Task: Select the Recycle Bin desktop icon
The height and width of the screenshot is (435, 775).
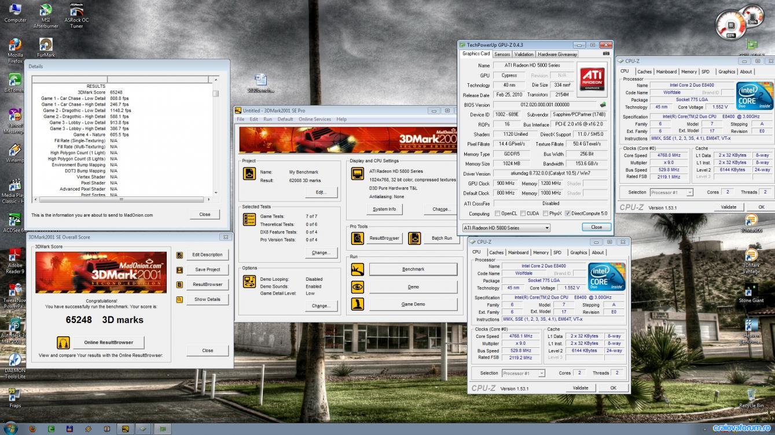Action: click(x=751, y=397)
